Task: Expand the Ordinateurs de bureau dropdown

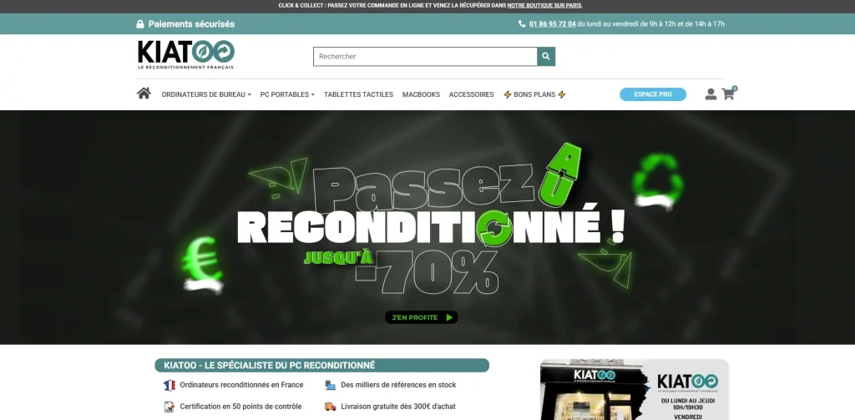Action: pos(206,94)
